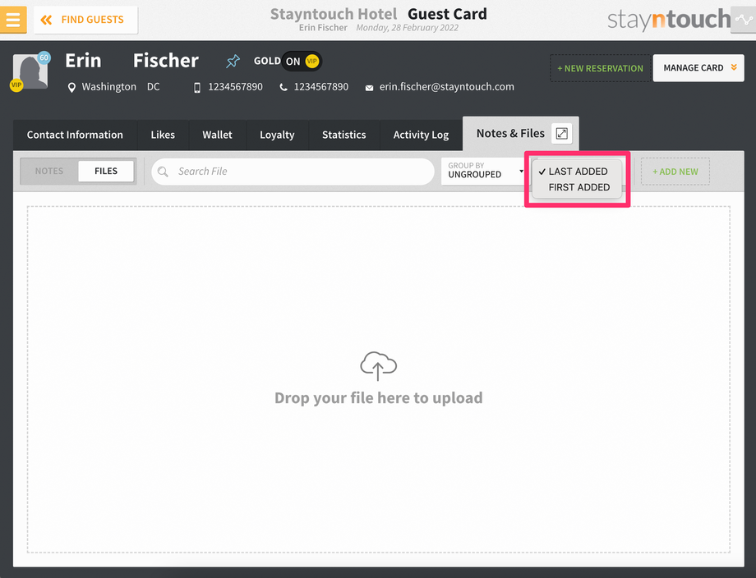Create a new reservation
This screenshot has height=578, width=756.
tap(600, 68)
